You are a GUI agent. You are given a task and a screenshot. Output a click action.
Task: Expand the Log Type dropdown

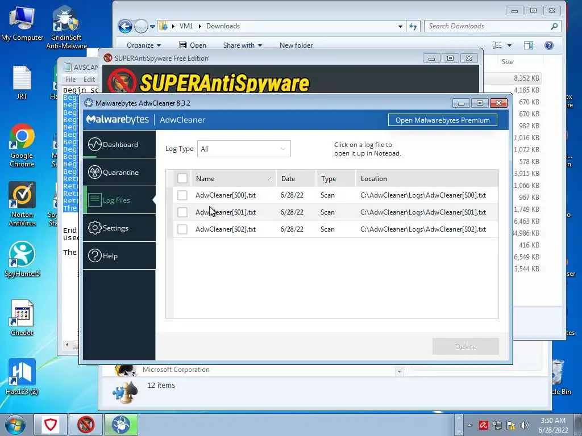pyautogui.click(x=244, y=149)
